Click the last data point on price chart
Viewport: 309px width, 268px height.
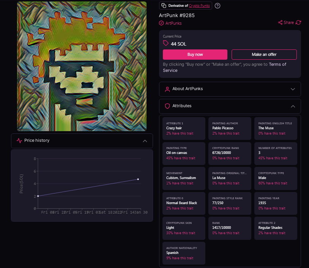[x=138, y=179]
